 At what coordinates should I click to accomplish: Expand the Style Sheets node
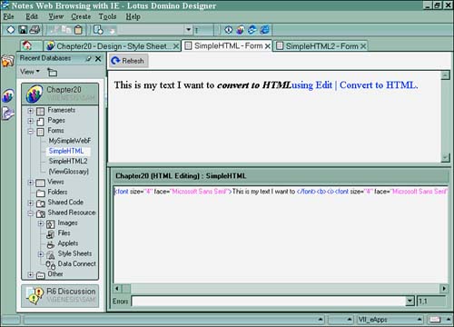point(41,254)
